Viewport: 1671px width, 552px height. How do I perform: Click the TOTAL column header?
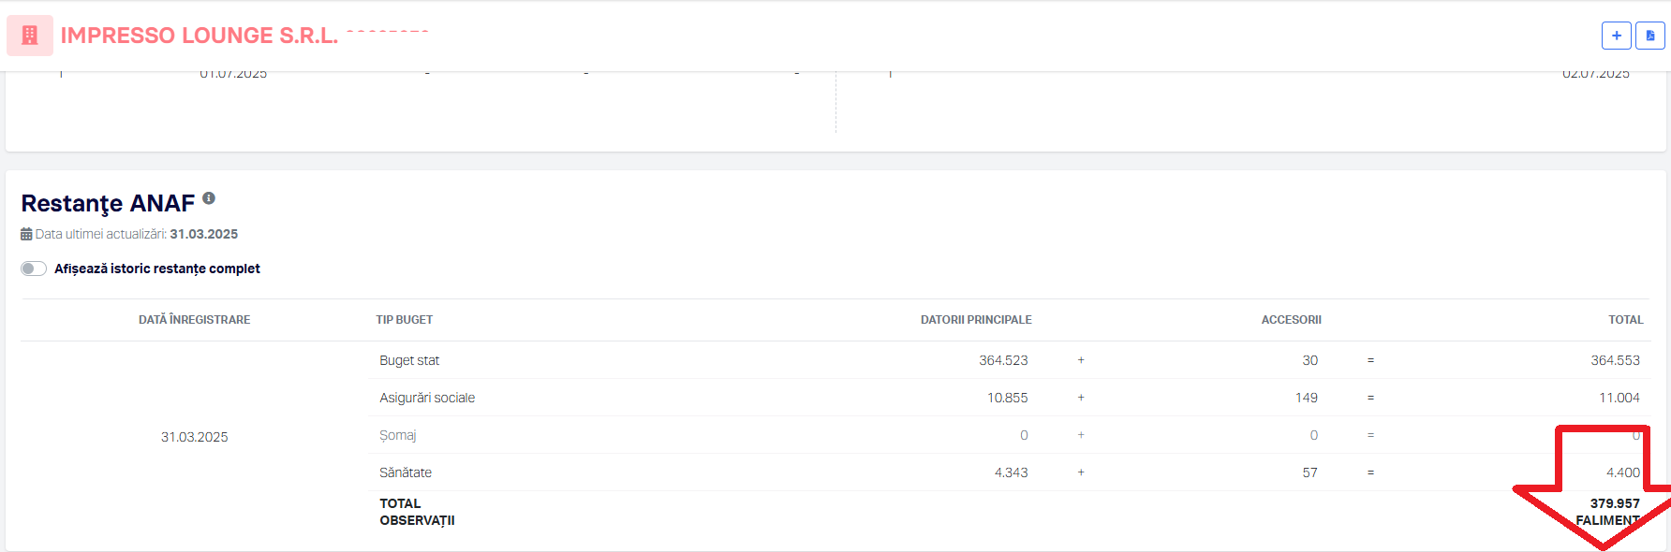point(1625,320)
